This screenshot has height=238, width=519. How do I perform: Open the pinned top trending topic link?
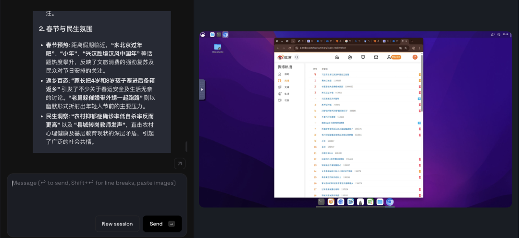click(x=335, y=75)
